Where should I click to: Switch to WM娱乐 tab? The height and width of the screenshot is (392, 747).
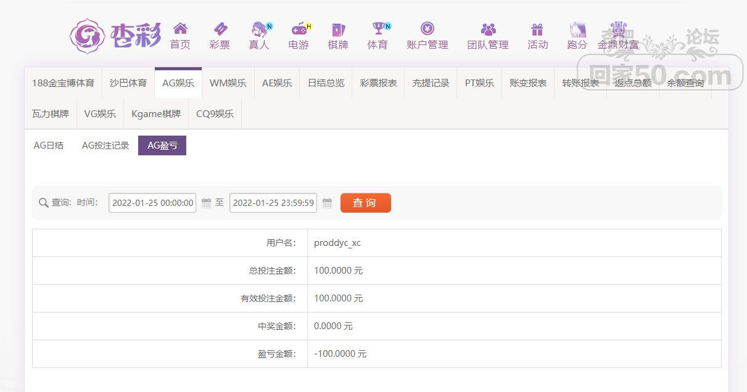228,83
